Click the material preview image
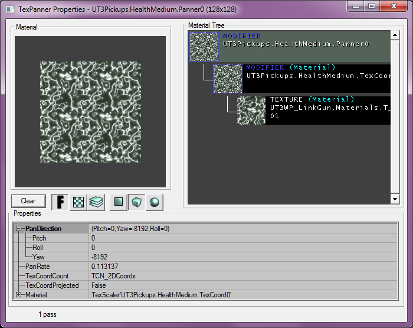 [x=90, y=111]
